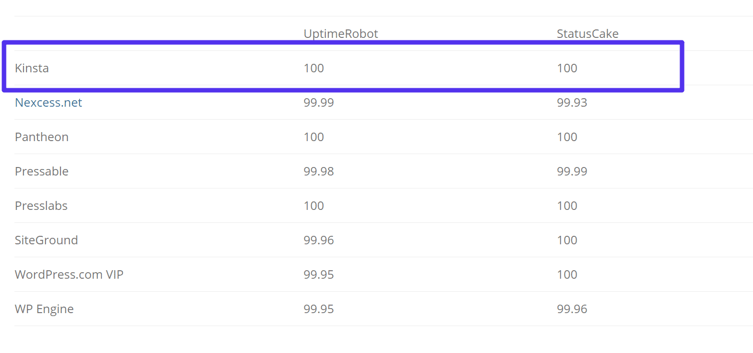Click the StatusCake column header
The width and height of the screenshot is (753, 353).
pyautogui.click(x=588, y=34)
